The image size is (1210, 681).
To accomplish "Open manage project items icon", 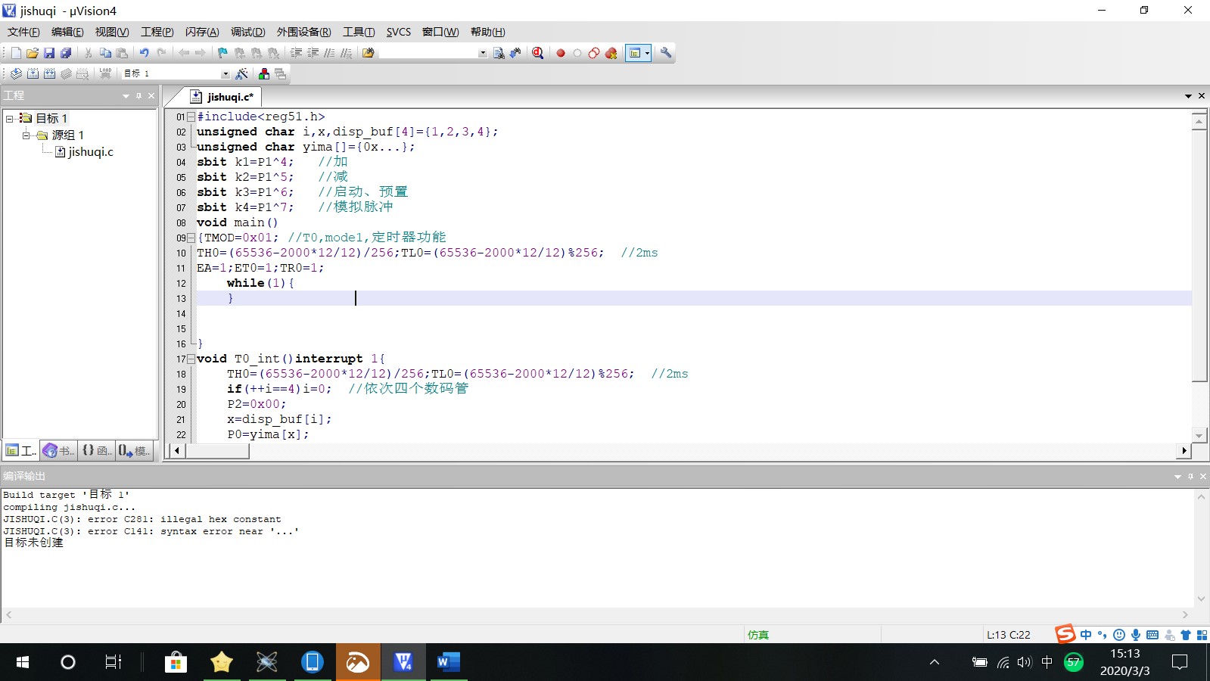I will [x=263, y=73].
